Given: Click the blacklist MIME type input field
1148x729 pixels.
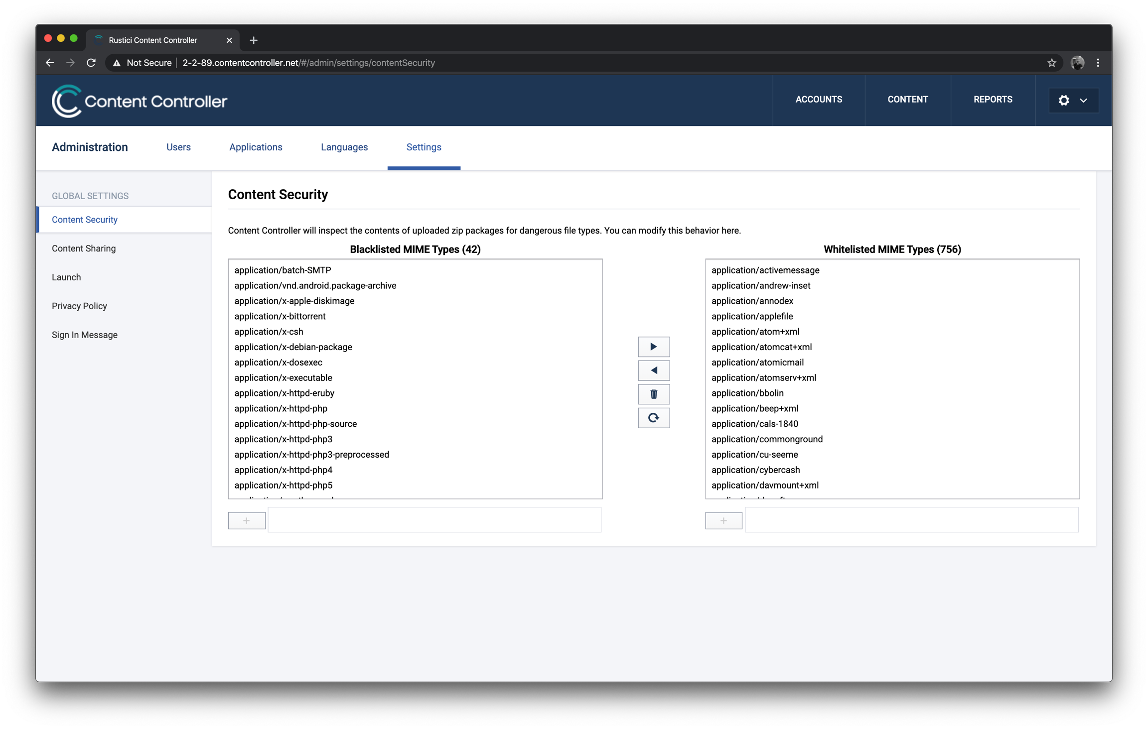Looking at the screenshot, I should tap(434, 520).
